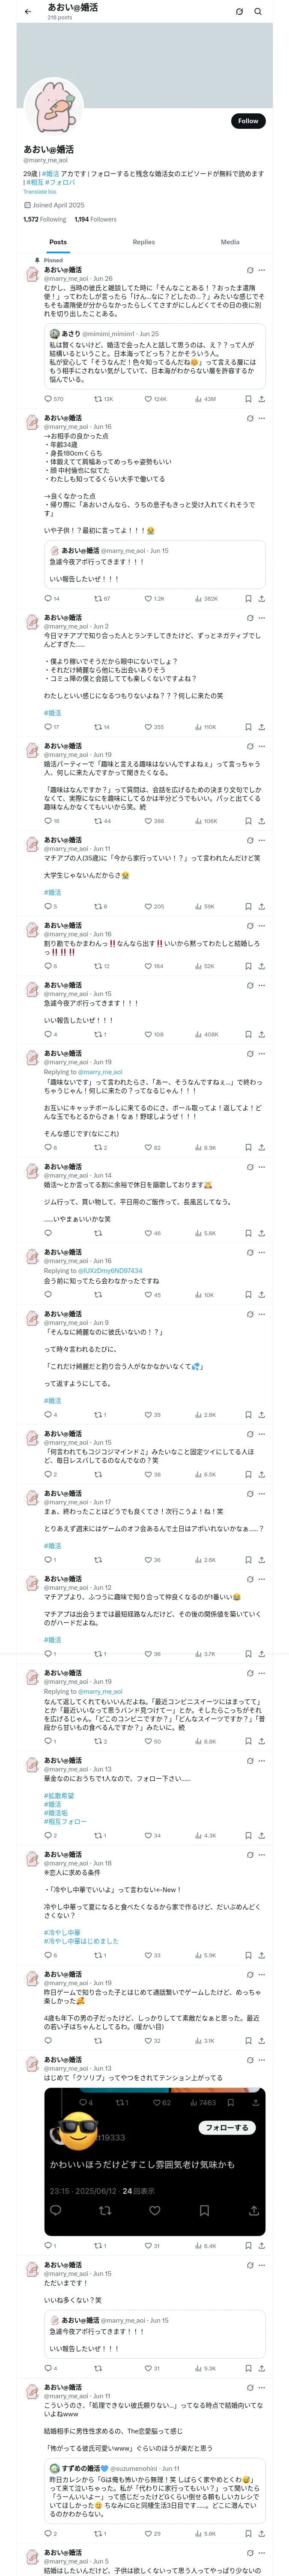Open the Media tab
The image size is (289, 2576).
(x=230, y=242)
